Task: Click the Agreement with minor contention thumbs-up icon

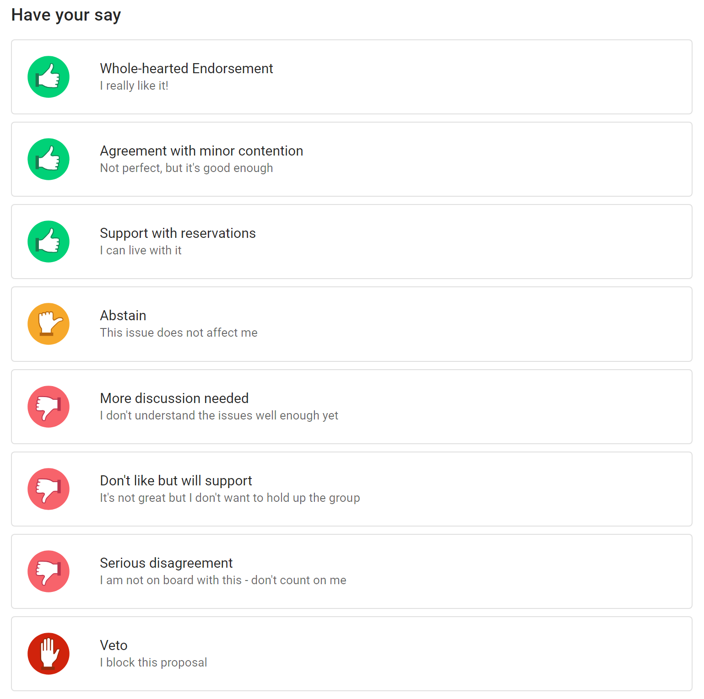Action: point(49,159)
